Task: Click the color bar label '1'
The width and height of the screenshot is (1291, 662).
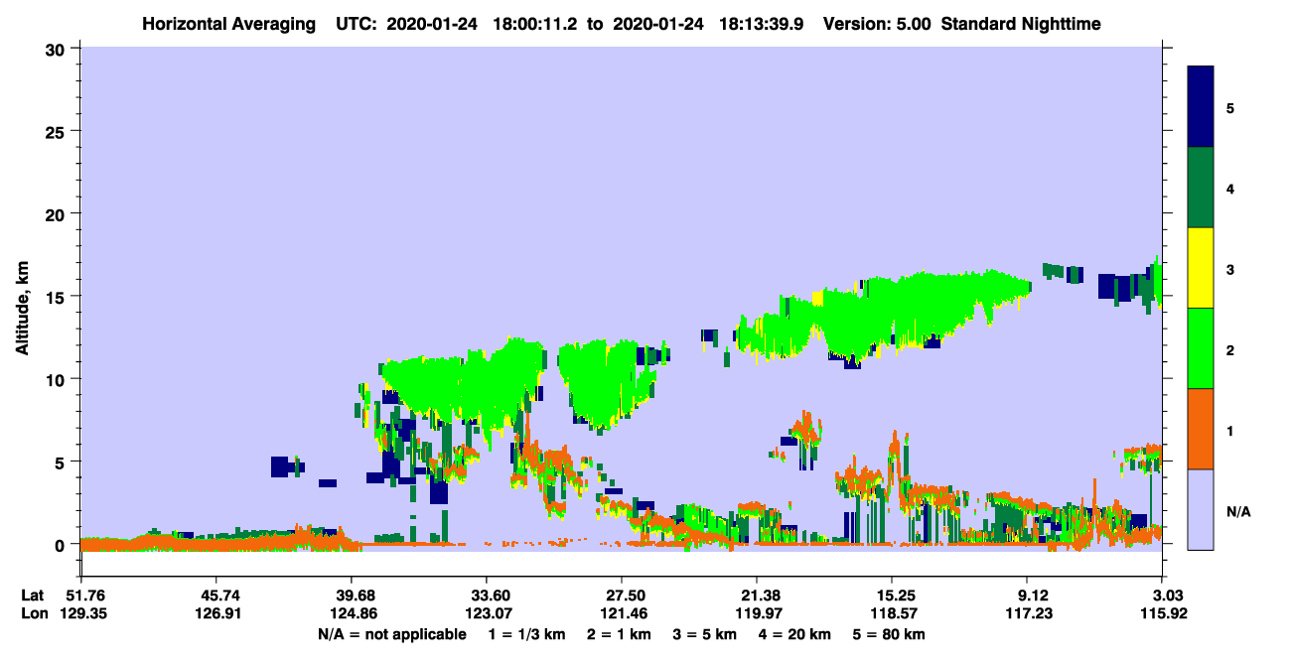Action: [1230, 431]
